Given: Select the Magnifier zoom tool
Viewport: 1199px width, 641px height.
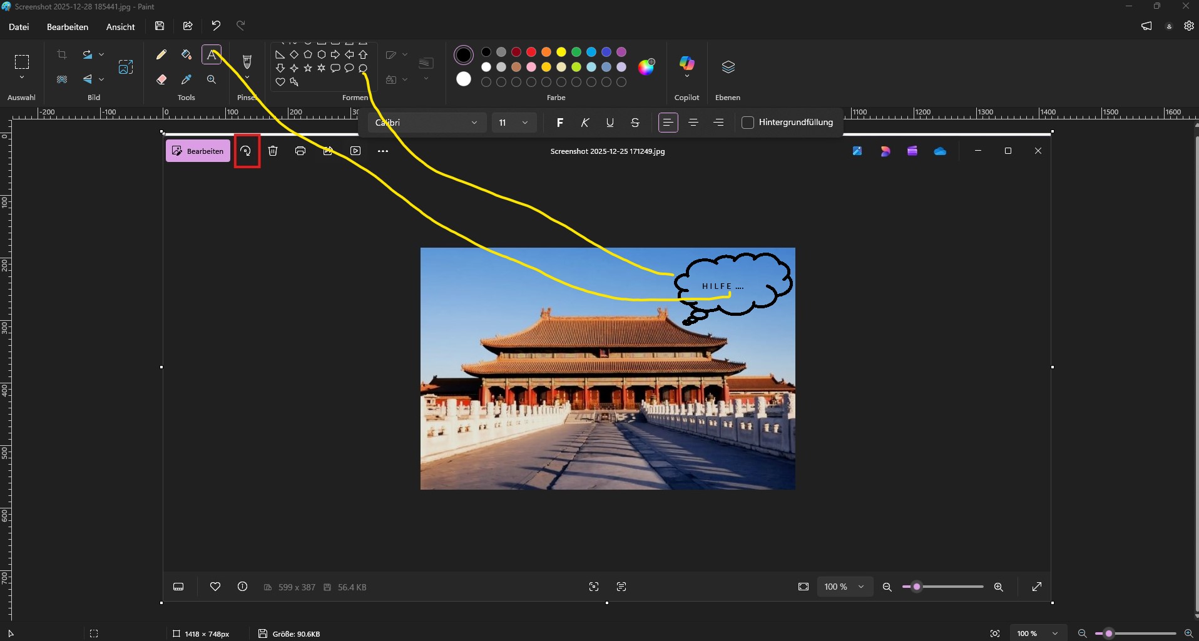Looking at the screenshot, I should (x=212, y=79).
